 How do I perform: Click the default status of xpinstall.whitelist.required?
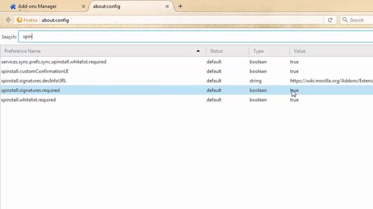214,100
